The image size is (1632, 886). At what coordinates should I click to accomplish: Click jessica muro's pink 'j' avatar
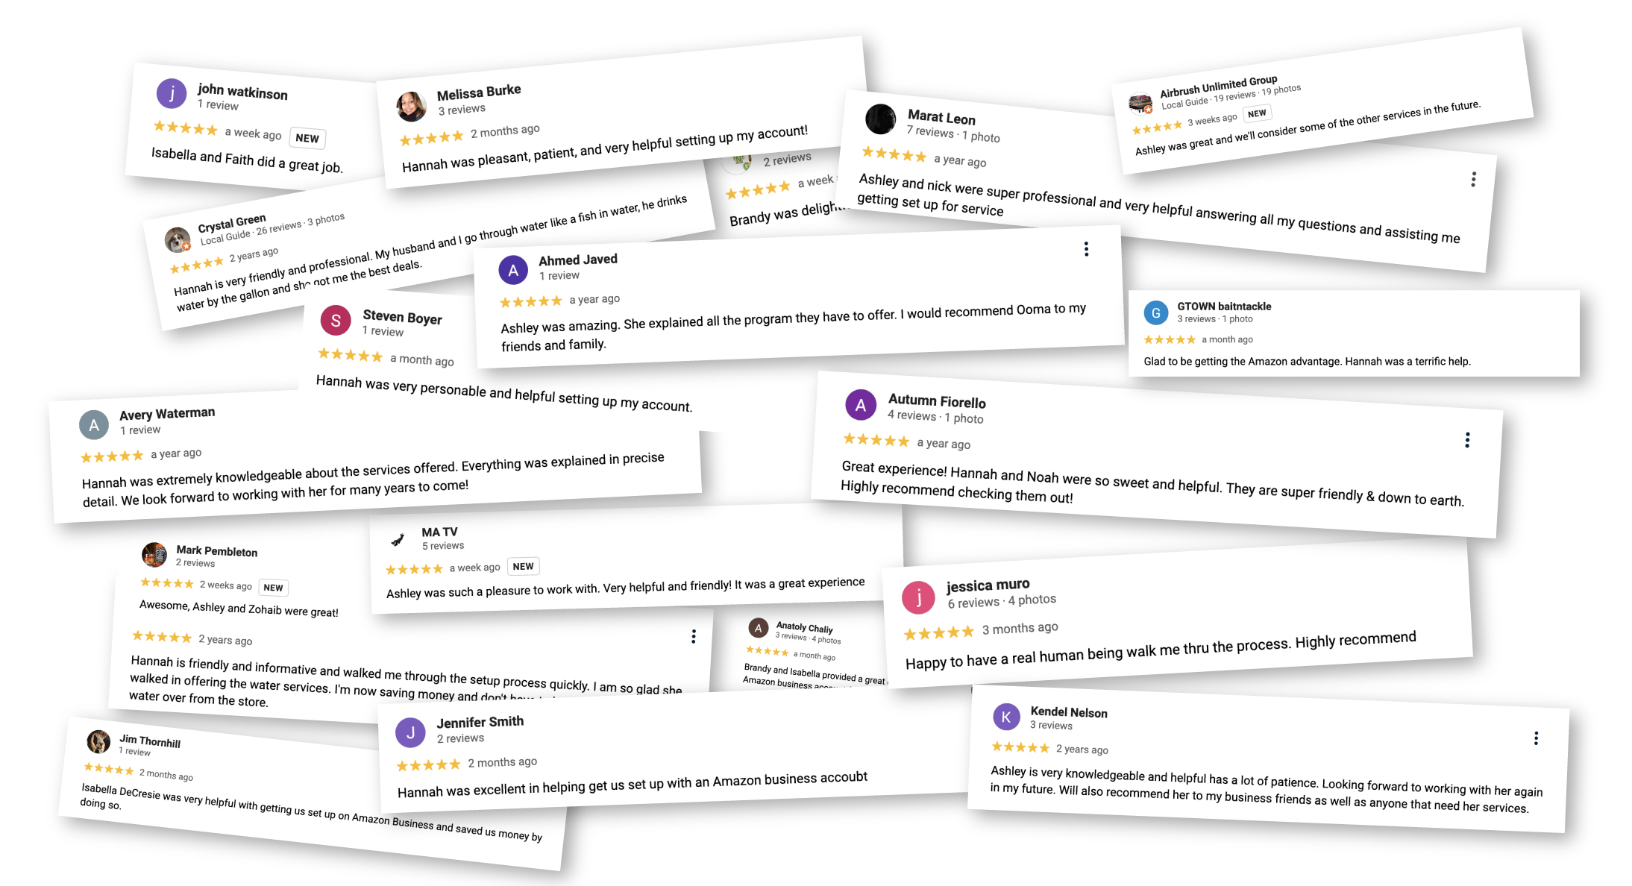(x=918, y=597)
